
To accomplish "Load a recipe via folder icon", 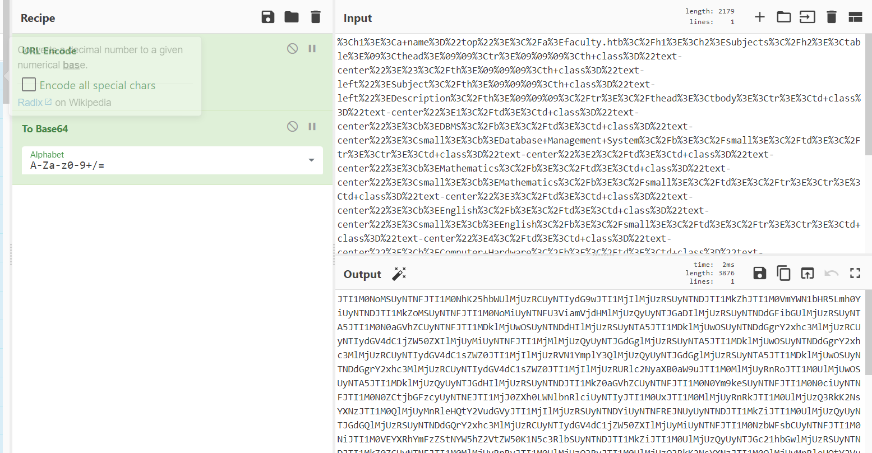I will click(292, 17).
